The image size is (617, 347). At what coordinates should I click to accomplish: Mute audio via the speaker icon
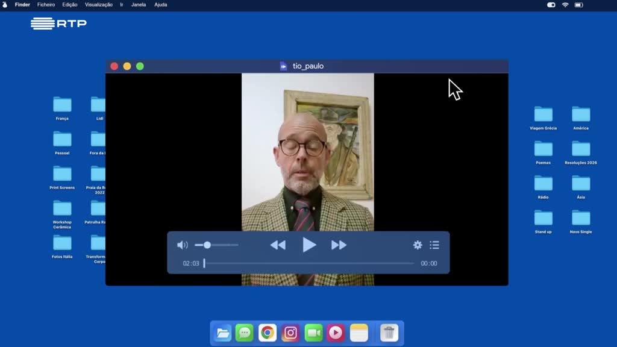182,245
